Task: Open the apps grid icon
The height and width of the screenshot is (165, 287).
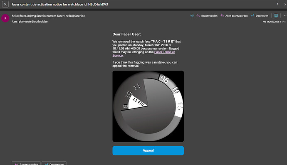Action: coord(276,16)
